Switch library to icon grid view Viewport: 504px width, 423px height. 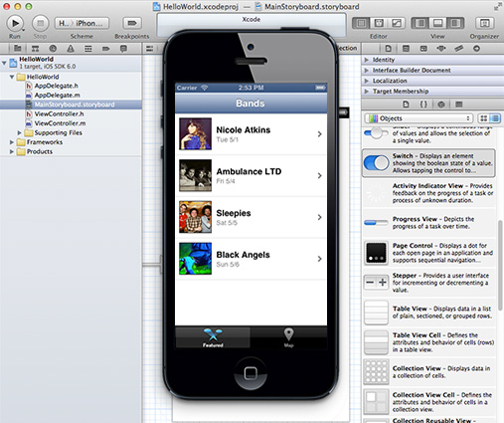[x=484, y=118]
